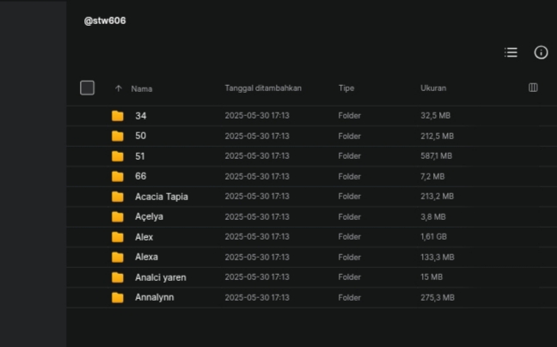Click the Analci yaren folder icon

[118, 277]
